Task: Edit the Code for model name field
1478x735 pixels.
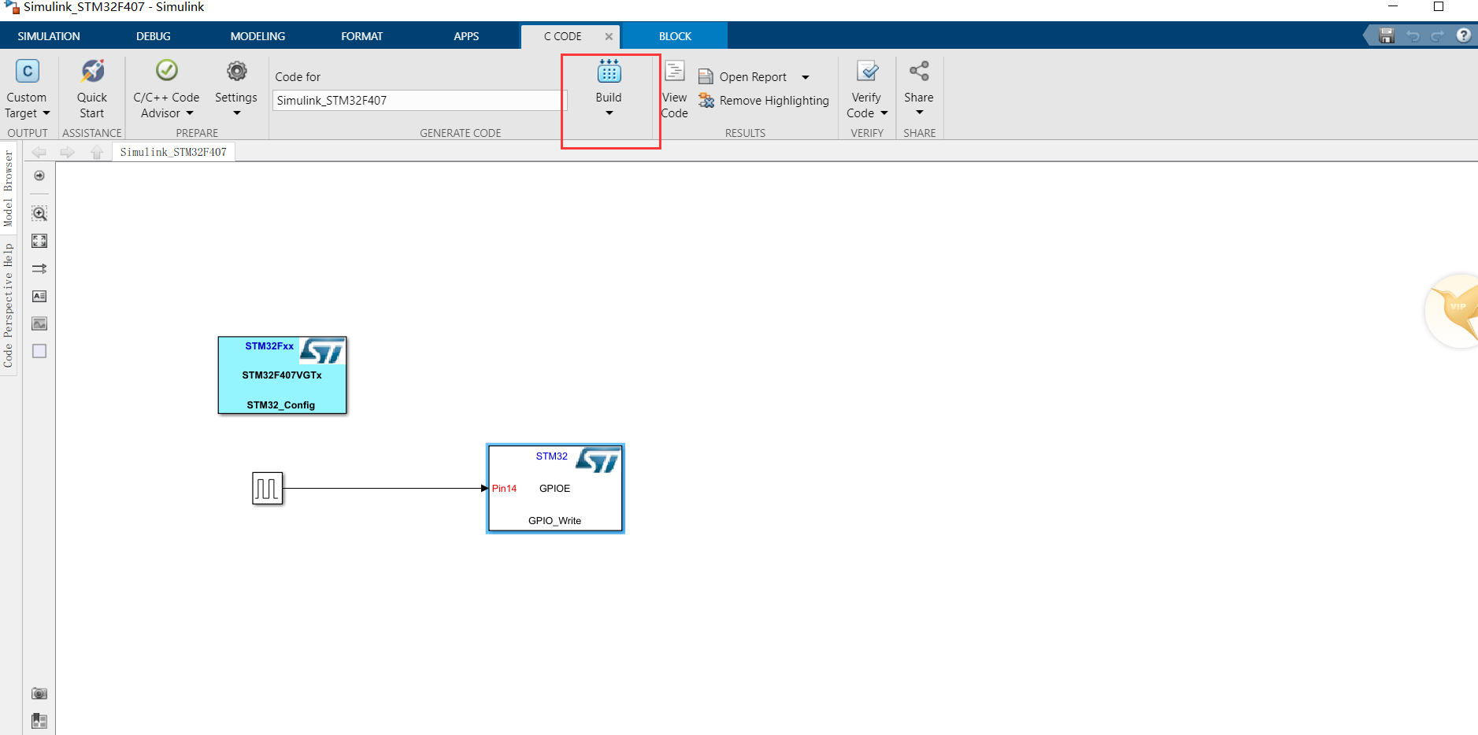Action: coord(418,100)
